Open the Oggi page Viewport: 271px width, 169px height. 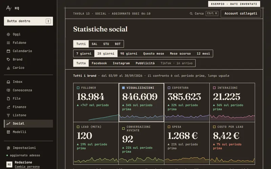coord(28,34)
